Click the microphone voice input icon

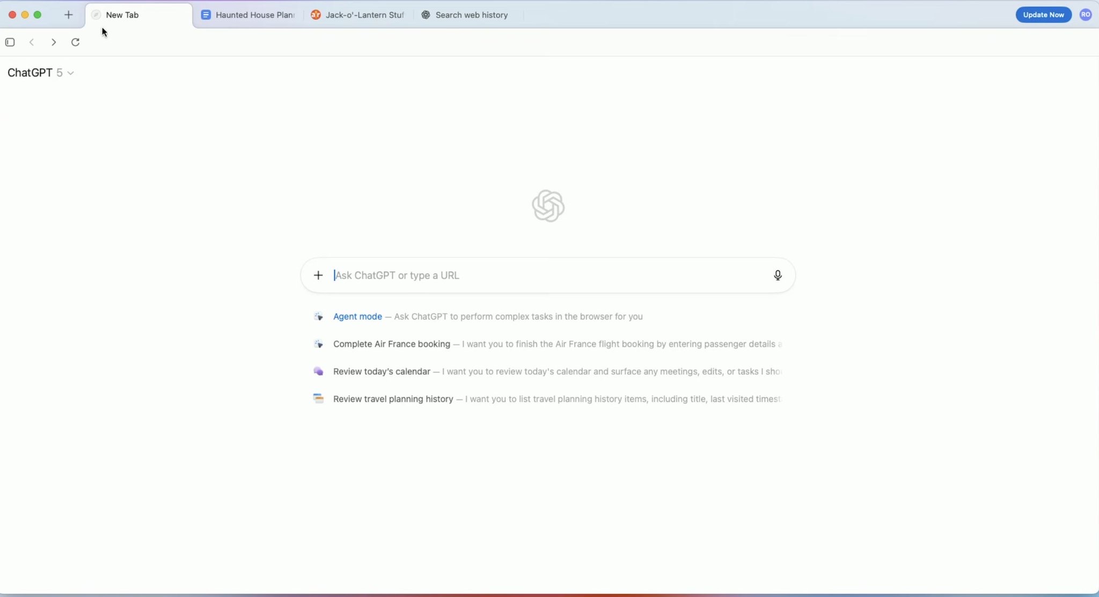[778, 275]
